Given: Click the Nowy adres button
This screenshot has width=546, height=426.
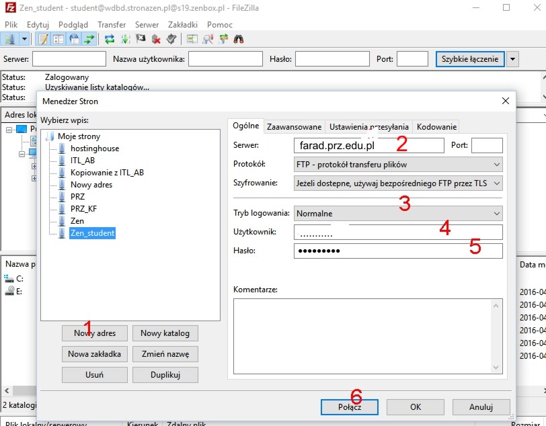Looking at the screenshot, I should [x=95, y=333].
